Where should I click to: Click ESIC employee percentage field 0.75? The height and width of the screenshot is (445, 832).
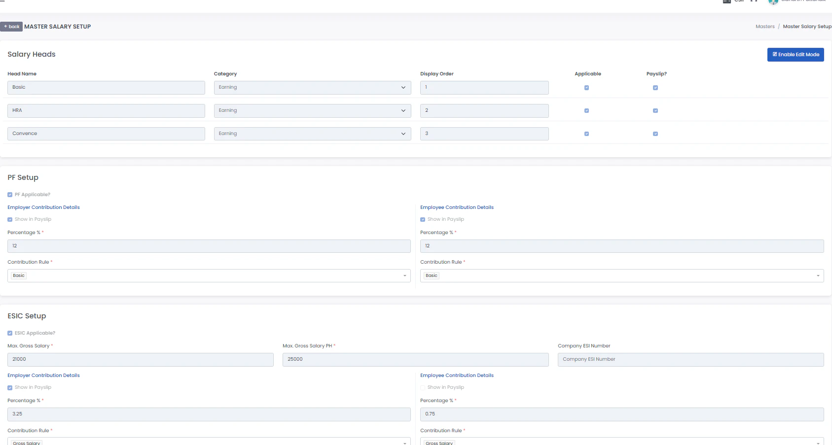(622, 414)
